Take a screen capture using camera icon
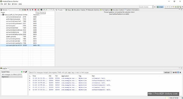 (38, 10)
